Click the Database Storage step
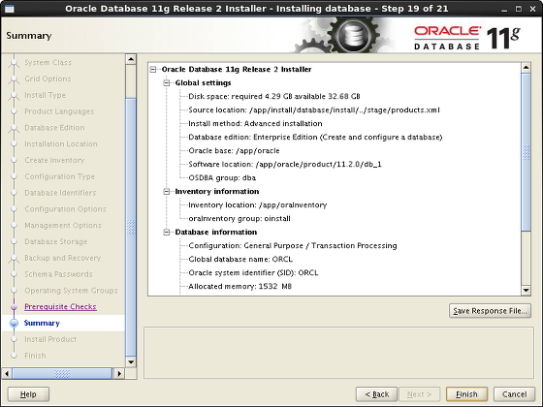The width and height of the screenshot is (543, 407). (x=56, y=241)
